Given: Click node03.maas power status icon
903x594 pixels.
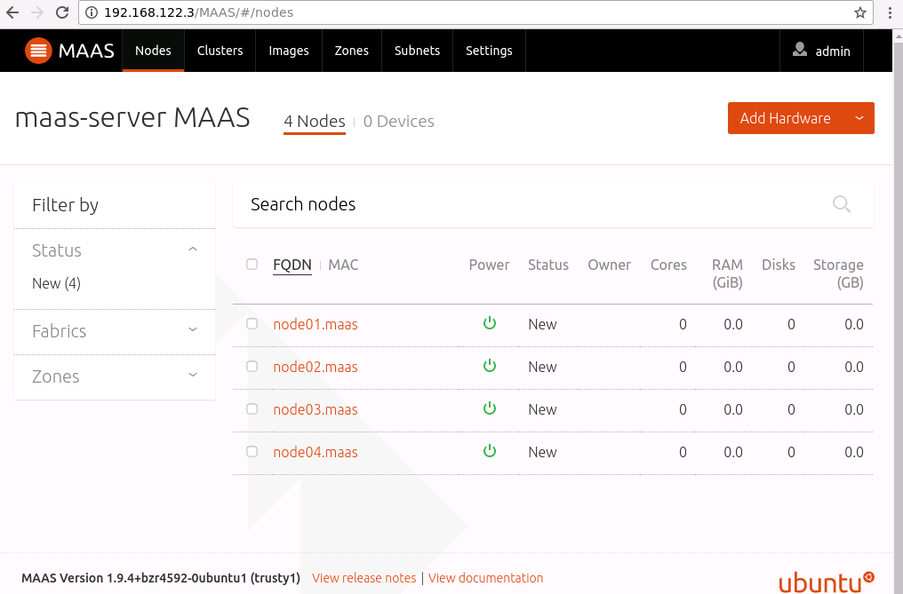Looking at the screenshot, I should tap(490, 408).
